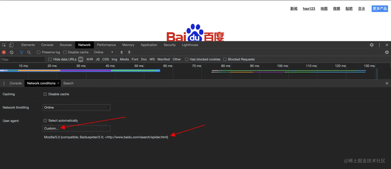This screenshot has width=391, height=169.
Task: Enable Select automatically for user agent
Action: point(45,121)
